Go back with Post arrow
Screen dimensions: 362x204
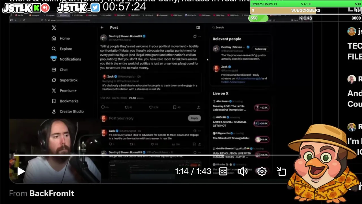click(102, 27)
